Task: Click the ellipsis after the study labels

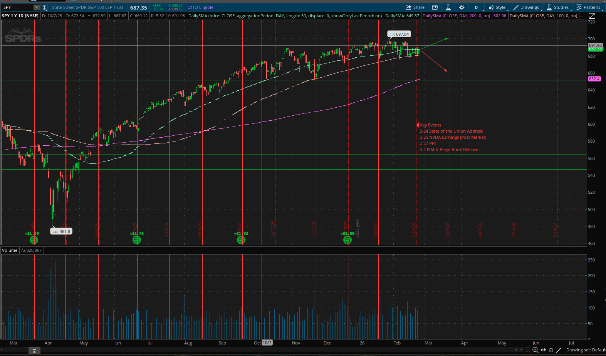Action: coord(581,16)
